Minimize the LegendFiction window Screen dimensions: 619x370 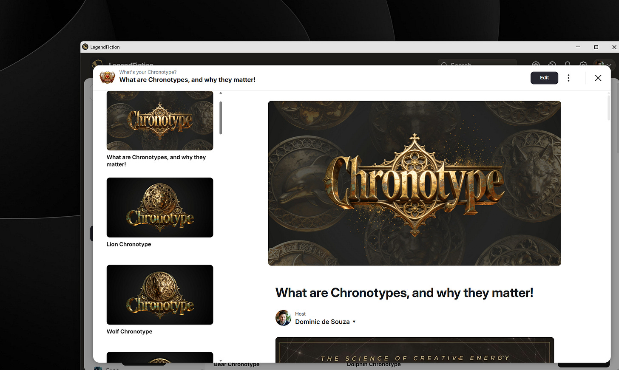coord(578,47)
